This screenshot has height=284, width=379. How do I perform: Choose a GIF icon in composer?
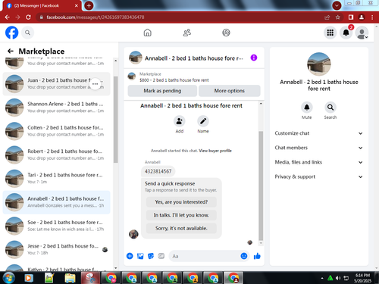(161, 256)
